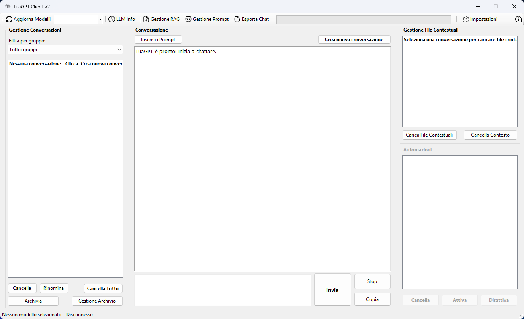Click the message input text box
Screen dimensions: 524x319
point(223,290)
